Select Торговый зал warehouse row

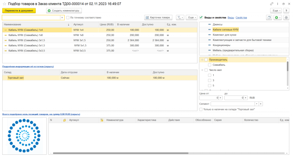click(x=100, y=78)
